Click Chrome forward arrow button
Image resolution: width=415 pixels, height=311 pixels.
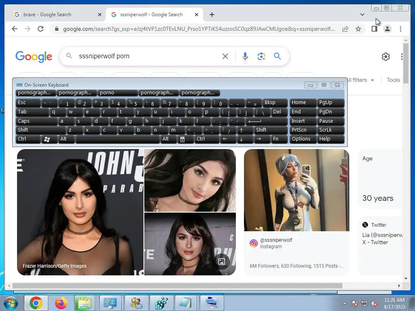28,29
